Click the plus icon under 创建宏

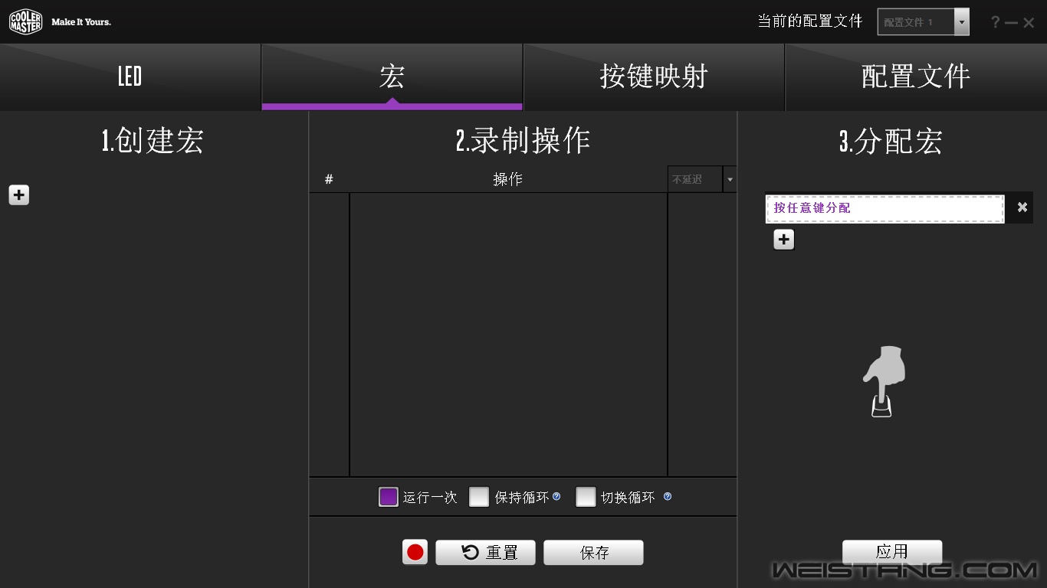[19, 195]
